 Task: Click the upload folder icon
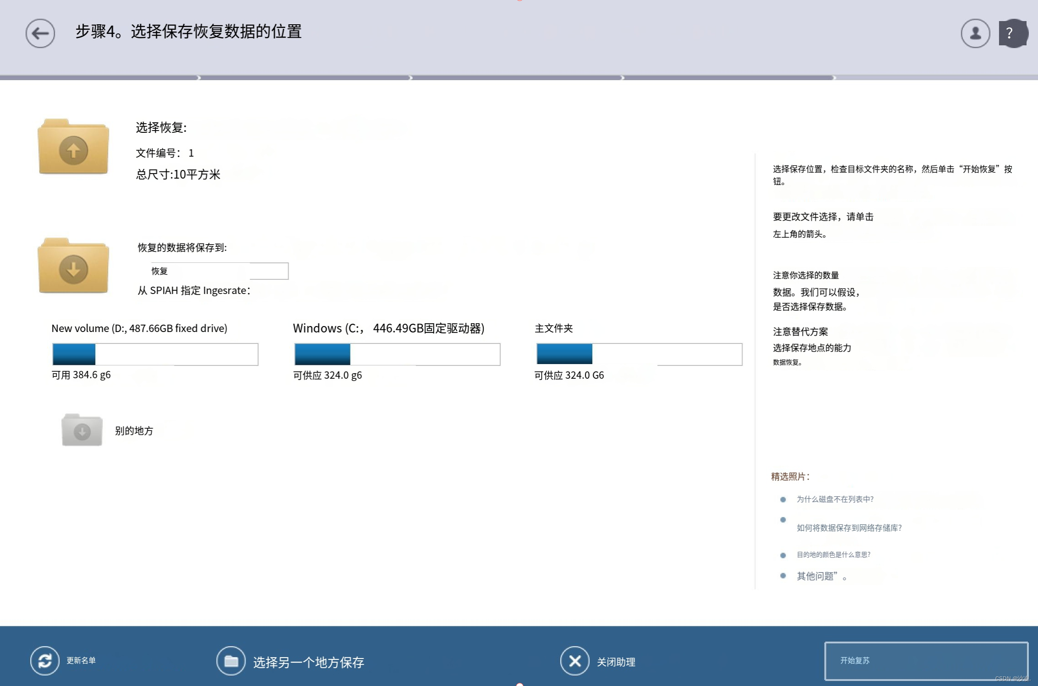click(x=73, y=147)
